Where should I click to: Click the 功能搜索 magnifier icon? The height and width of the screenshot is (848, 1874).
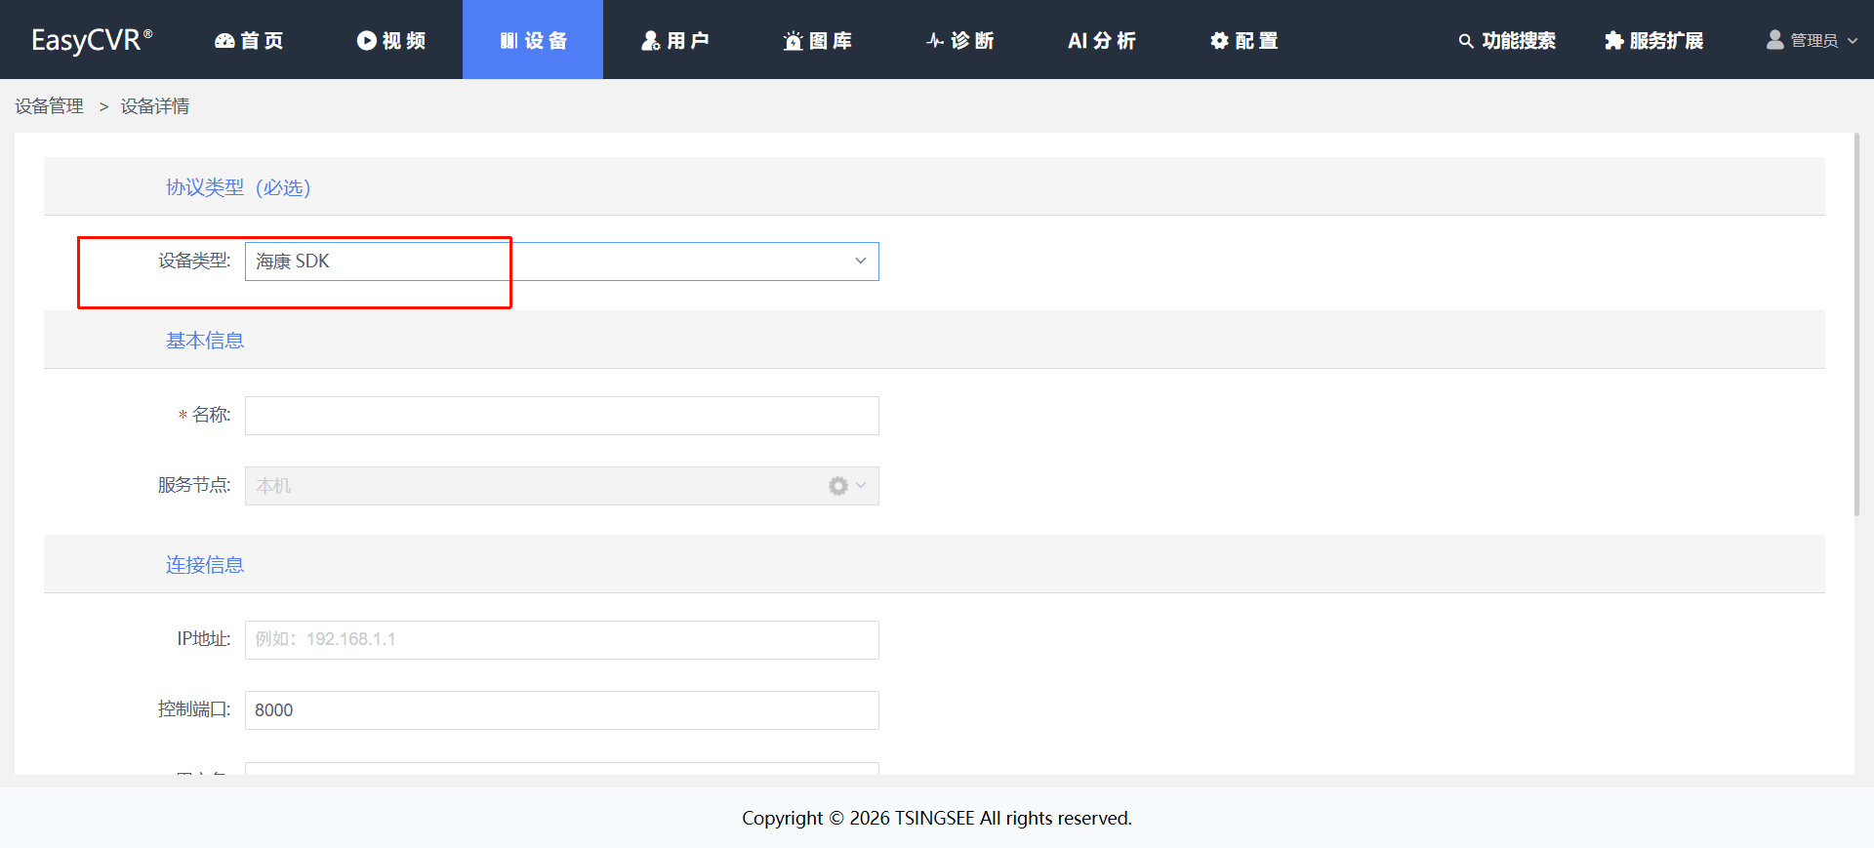point(1465,41)
